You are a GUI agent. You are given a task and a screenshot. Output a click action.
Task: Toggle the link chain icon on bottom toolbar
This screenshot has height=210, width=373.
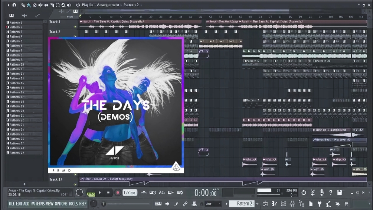185,204
